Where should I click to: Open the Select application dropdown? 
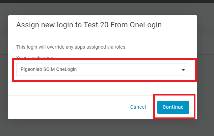click(x=103, y=70)
